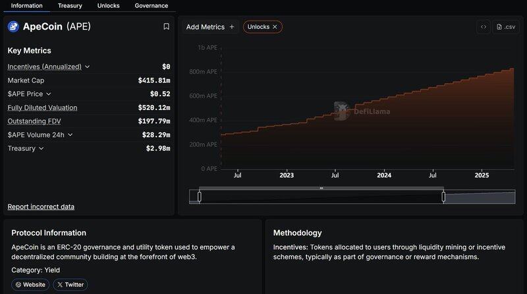Grab the right handle of chart range slider
The image size is (527, 294).
(x=443, y=197)
